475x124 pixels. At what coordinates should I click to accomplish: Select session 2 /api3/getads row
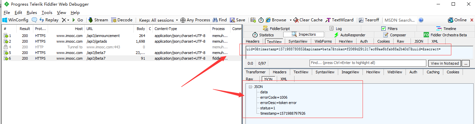(121, 41)
